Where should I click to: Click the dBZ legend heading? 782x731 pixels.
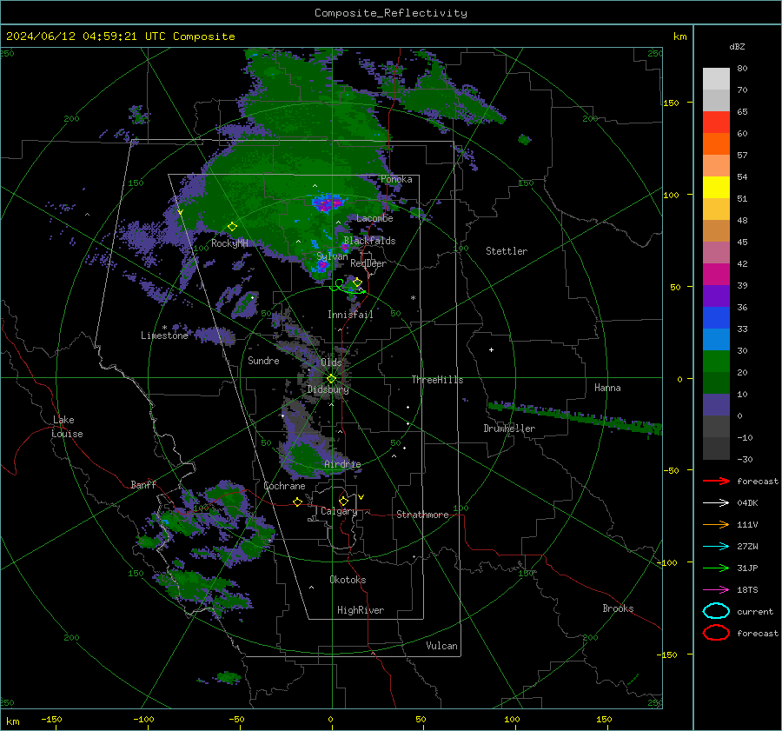[x=737, y=47]
